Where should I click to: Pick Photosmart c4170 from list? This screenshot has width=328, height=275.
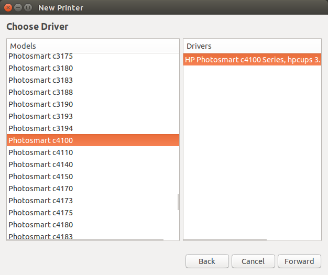coord(93,189)
